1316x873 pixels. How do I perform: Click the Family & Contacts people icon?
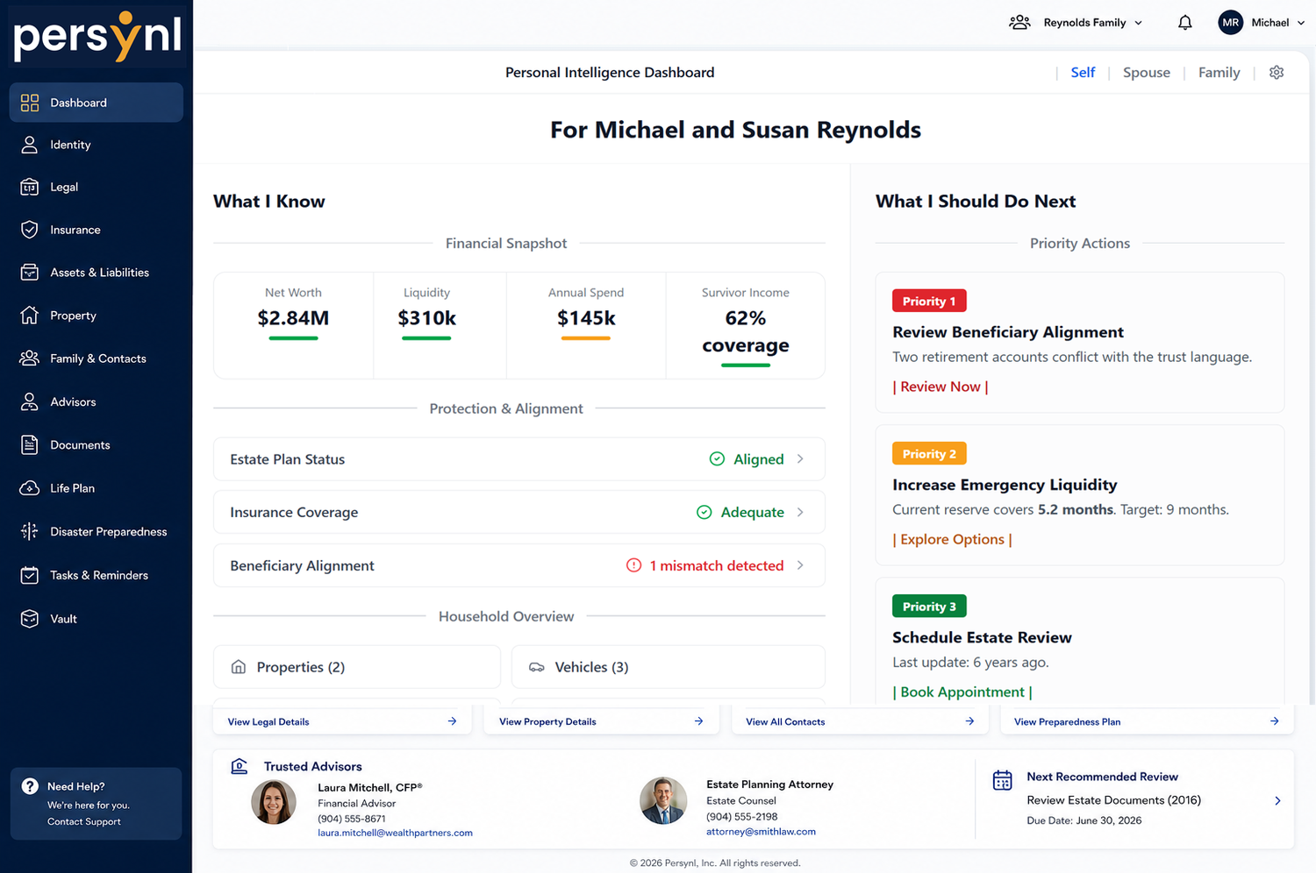[30, 358]
